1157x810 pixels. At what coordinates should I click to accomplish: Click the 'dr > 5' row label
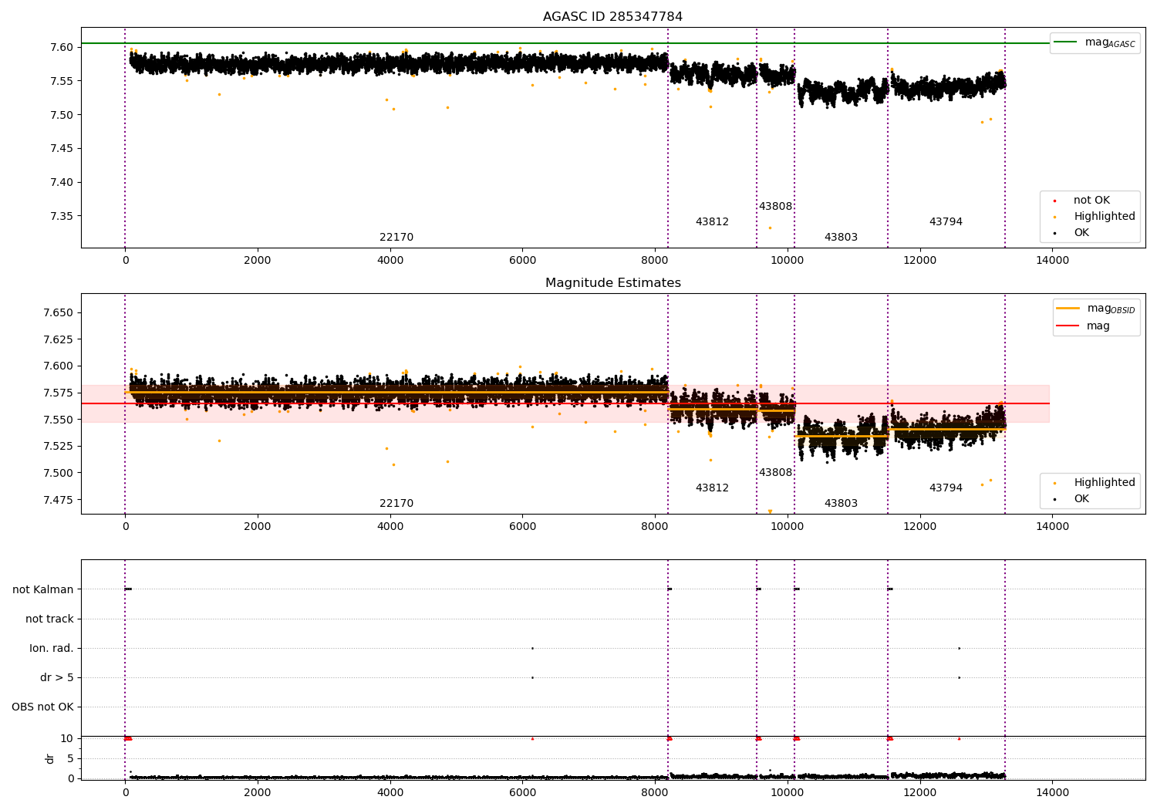pos(57,678)
